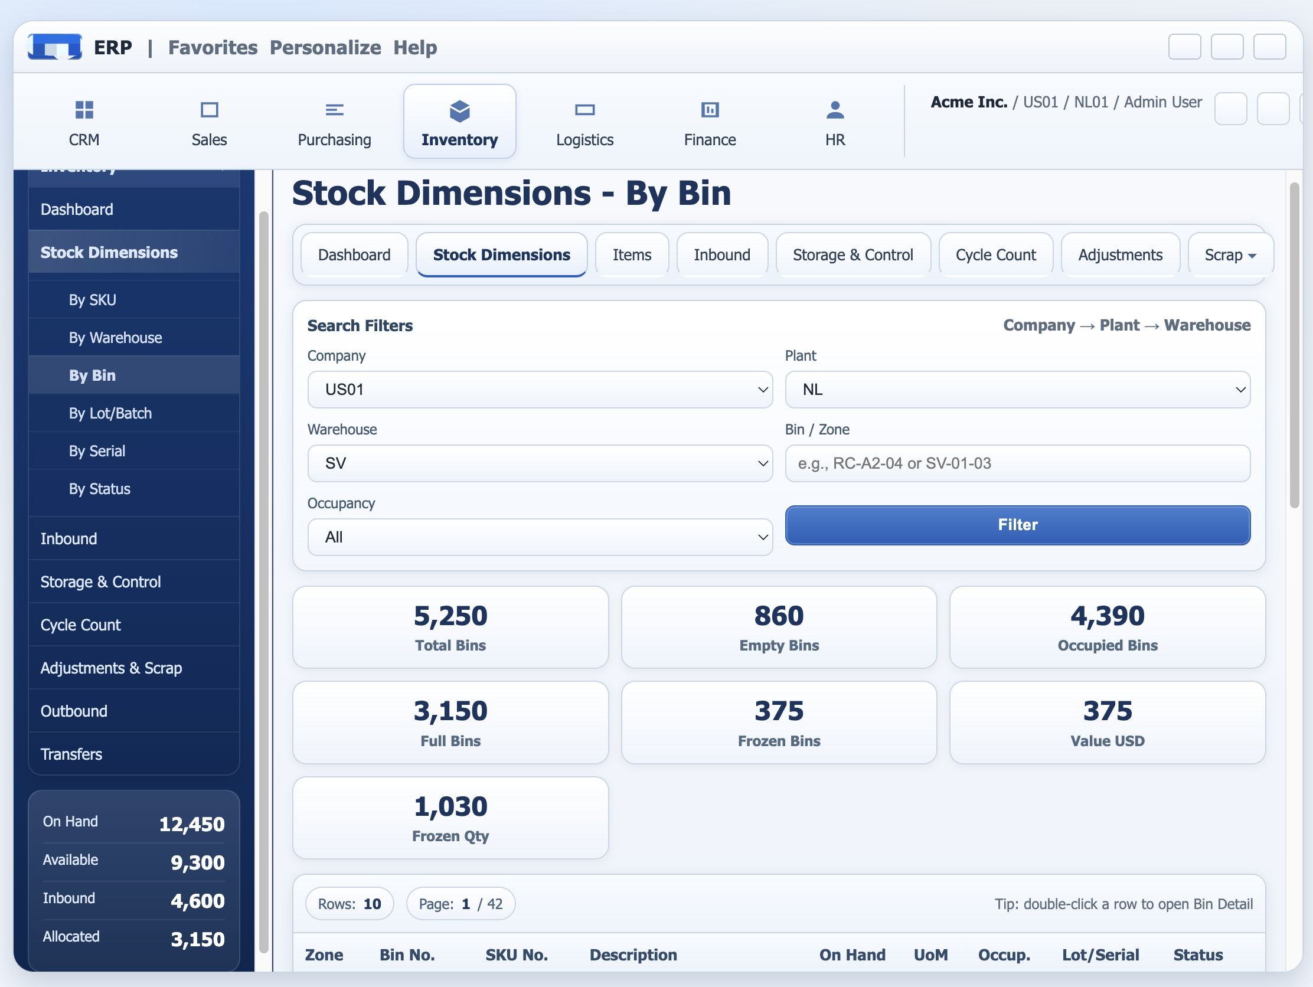
Task: Sort by the On Hand column header
Action: 853,955
